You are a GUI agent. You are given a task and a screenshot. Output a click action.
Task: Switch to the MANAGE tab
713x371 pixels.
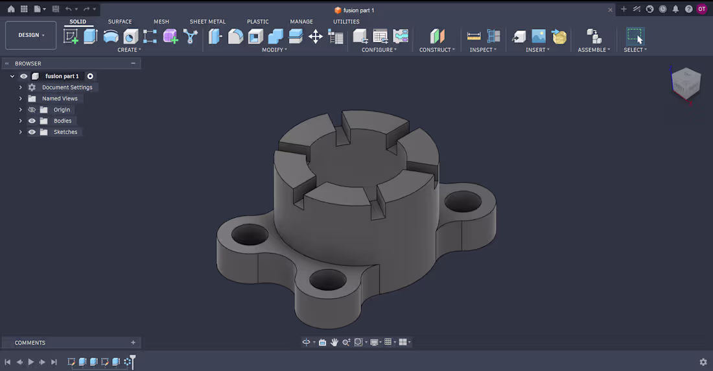click(301, 21)
